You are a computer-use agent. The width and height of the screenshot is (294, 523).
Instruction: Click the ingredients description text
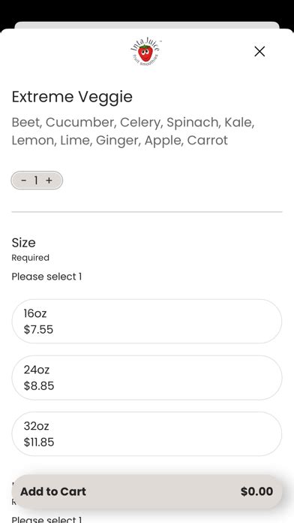tap(133, 131)
